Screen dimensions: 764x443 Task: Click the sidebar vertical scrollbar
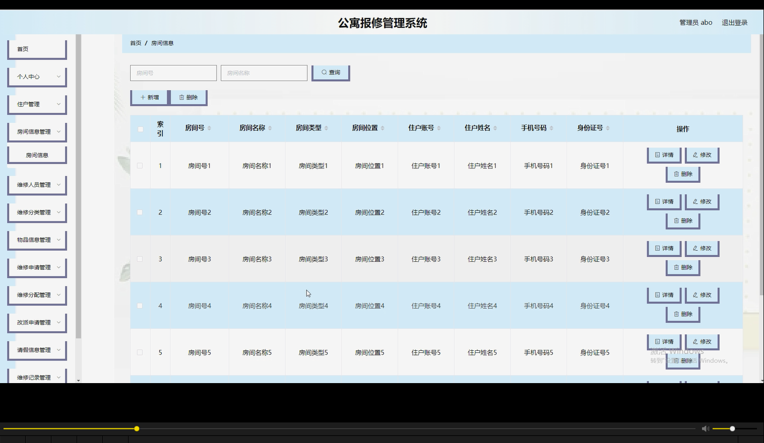pyautogui.click(x=78, y=186)
